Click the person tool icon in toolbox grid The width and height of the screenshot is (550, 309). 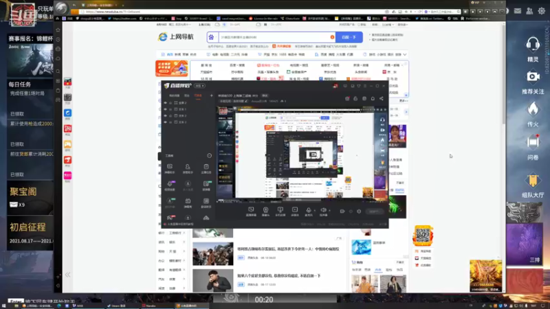(188, 167)
